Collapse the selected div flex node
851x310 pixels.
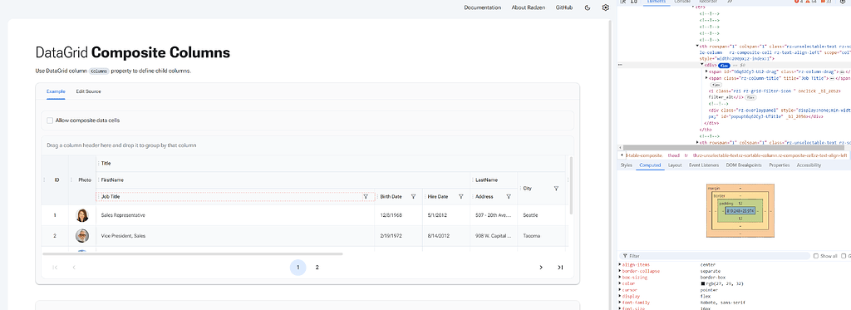[x=702, y=65]
